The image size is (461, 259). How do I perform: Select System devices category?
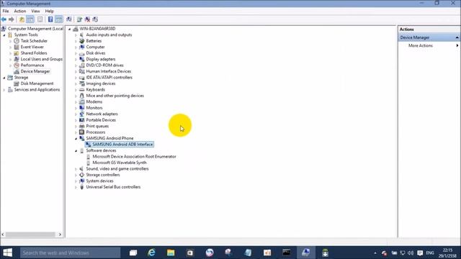click(x=99, y=181)
